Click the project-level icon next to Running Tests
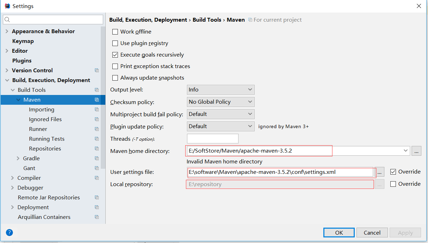428x243 pixels. point(97,139)
